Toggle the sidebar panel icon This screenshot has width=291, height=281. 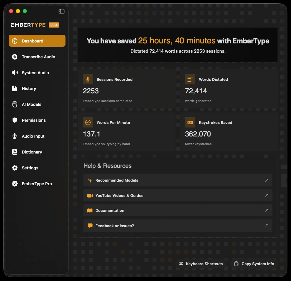coord(61,11)
